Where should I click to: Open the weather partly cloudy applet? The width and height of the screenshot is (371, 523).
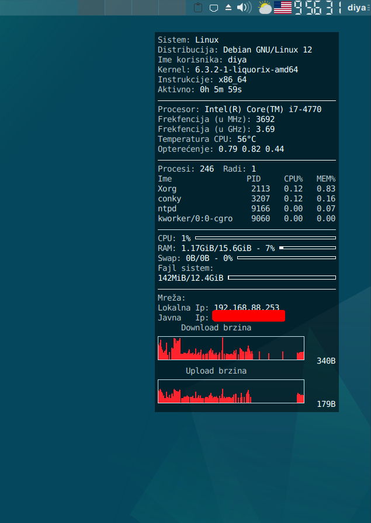tap(265, 8)
